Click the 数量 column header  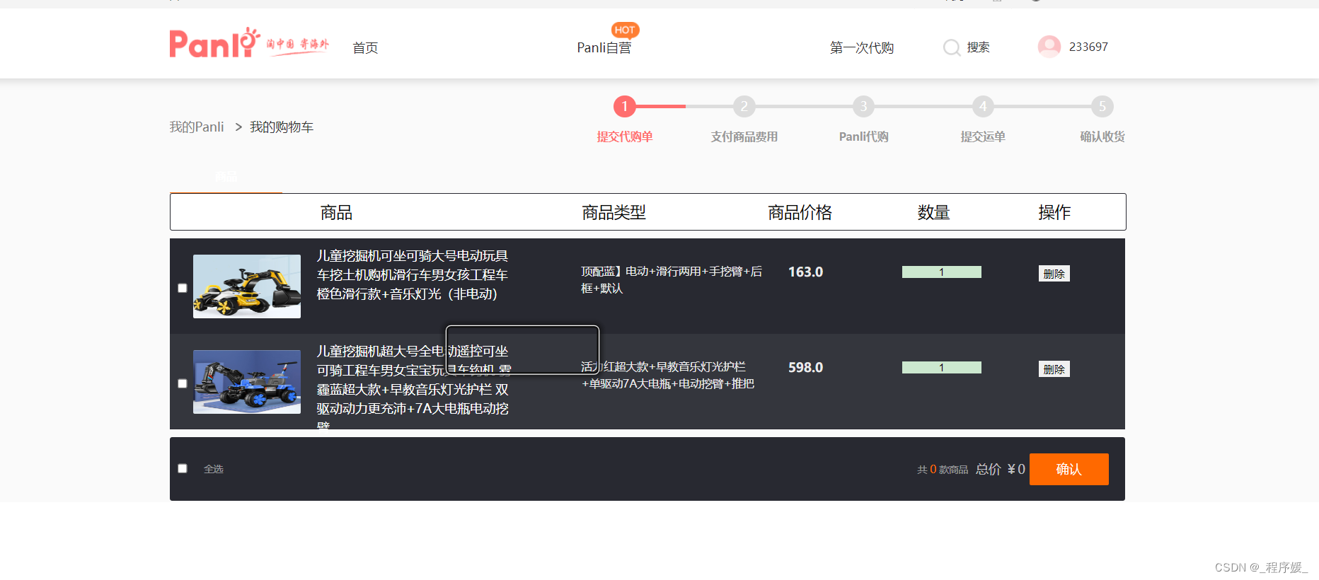tap(934, 212)
